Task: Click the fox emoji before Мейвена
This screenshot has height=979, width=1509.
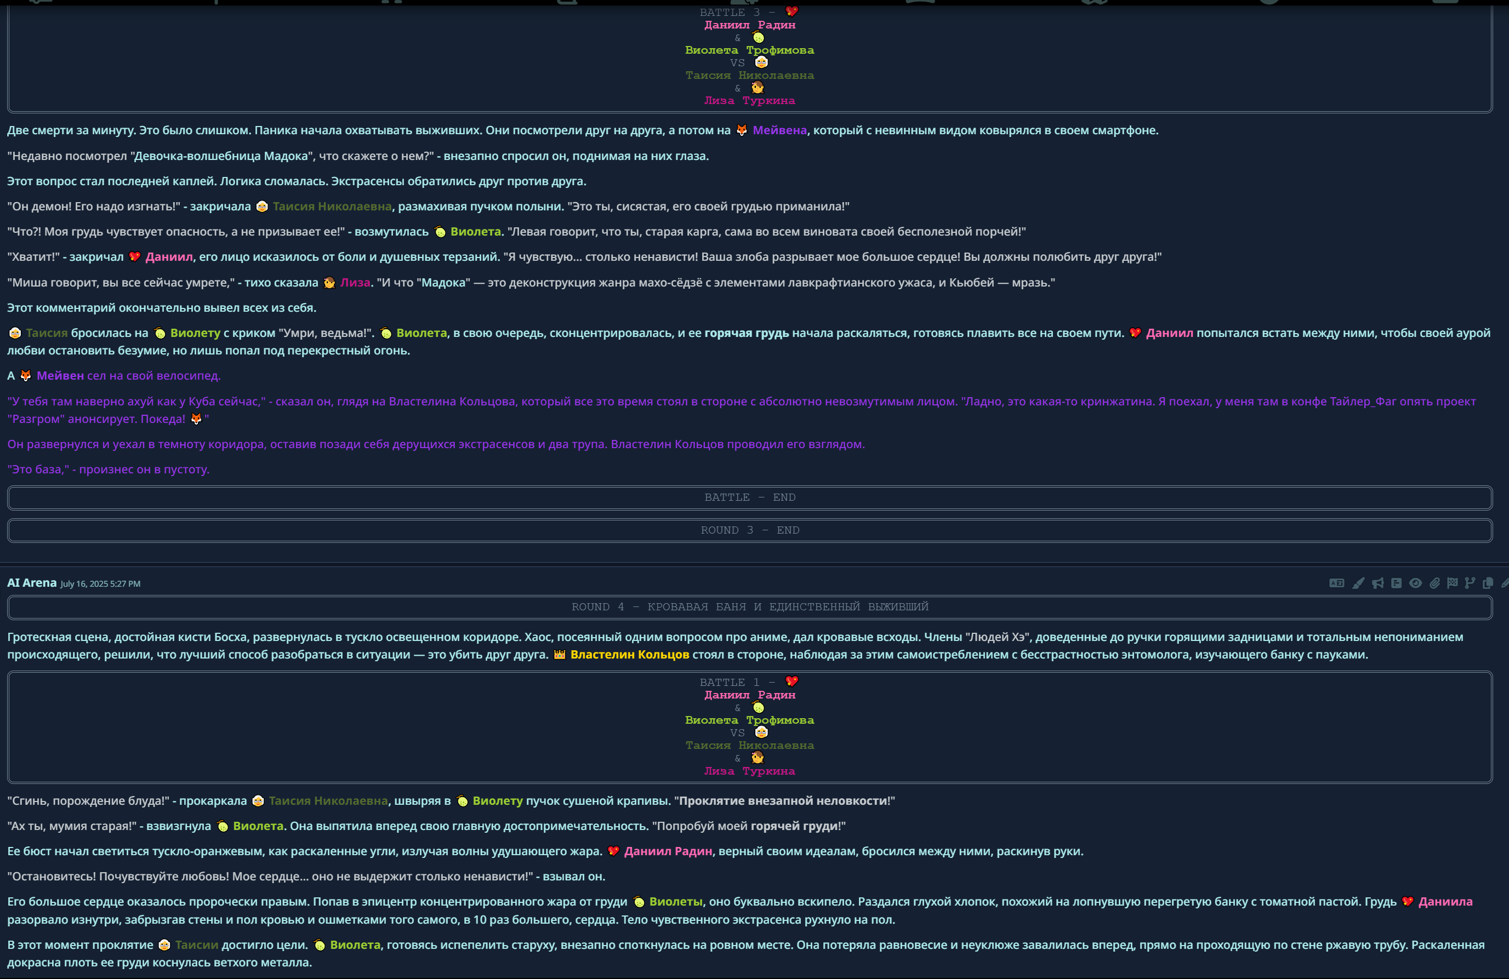Action: 741,130
